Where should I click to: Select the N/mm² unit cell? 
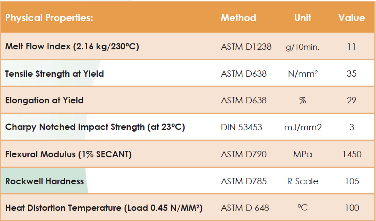[303, 74]
